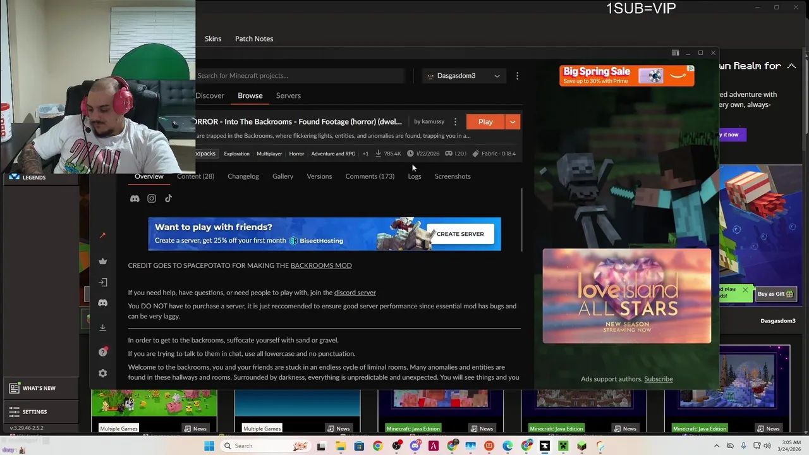The width and height of the screenshot is (809, 455).
Task: Open Discord from the CurseForge sidebar
Action: [x=103, y=303]
